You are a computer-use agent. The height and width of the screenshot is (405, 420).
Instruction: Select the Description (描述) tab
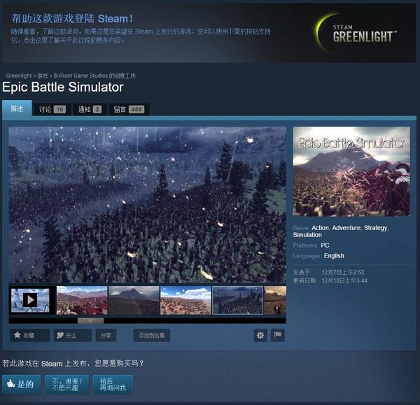coord(17,108)
